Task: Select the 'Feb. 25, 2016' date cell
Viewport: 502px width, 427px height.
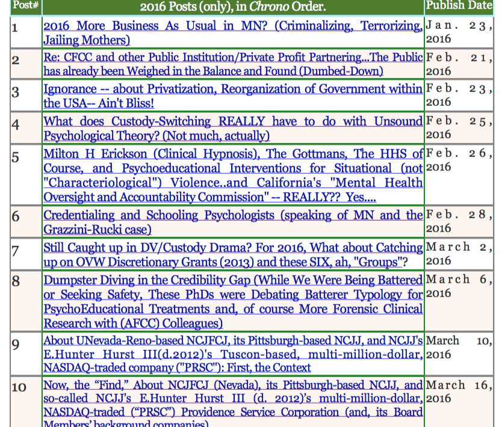Action: [459, 128]
